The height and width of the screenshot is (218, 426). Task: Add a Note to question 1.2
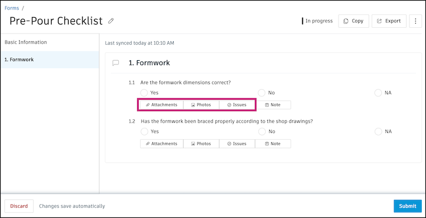tap(273, 143)
